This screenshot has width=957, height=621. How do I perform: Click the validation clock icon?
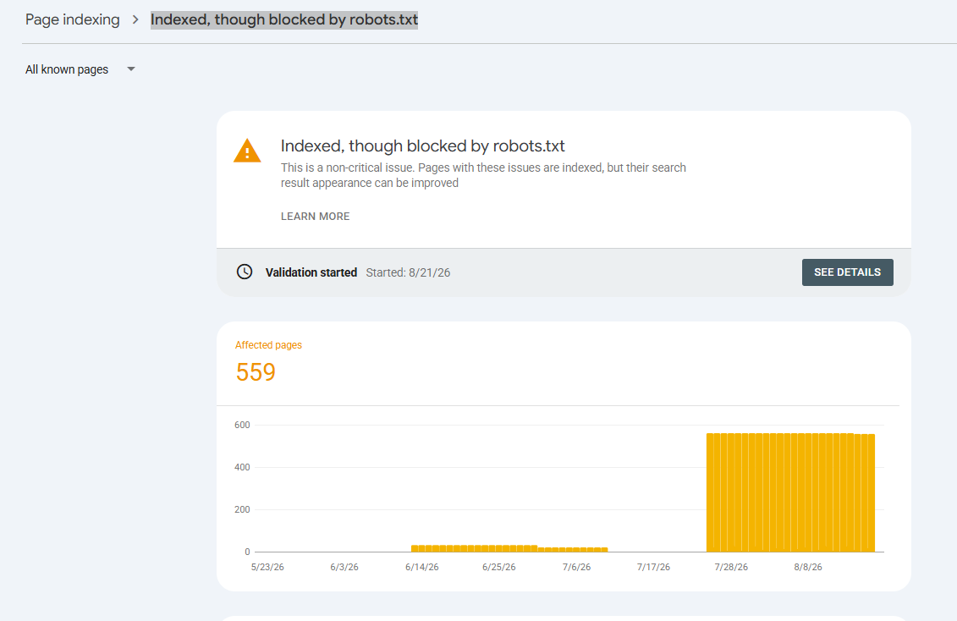click(245, 272)
